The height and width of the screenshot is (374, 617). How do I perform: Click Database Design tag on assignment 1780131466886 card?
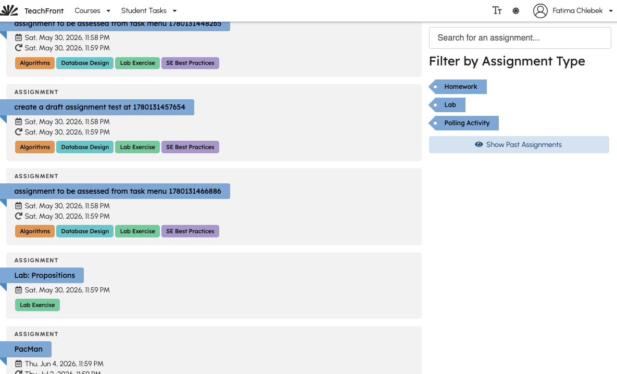pos(85,231)
